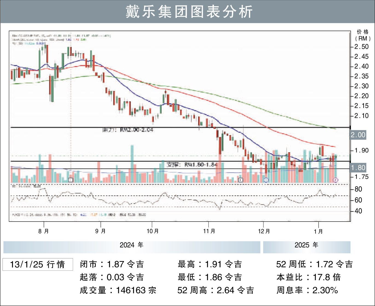Click the 2.40 price axis label
The height and width of the screenshot is (306, 375).
click(x=362, y=66)
